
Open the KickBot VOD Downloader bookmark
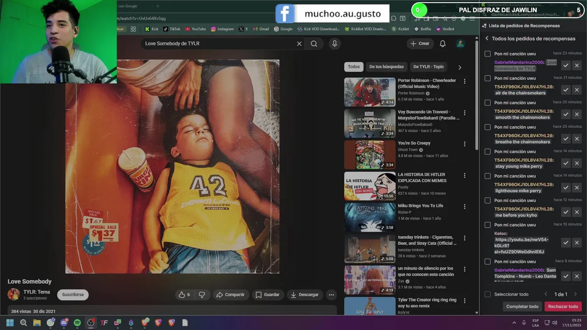click(365, 29)
